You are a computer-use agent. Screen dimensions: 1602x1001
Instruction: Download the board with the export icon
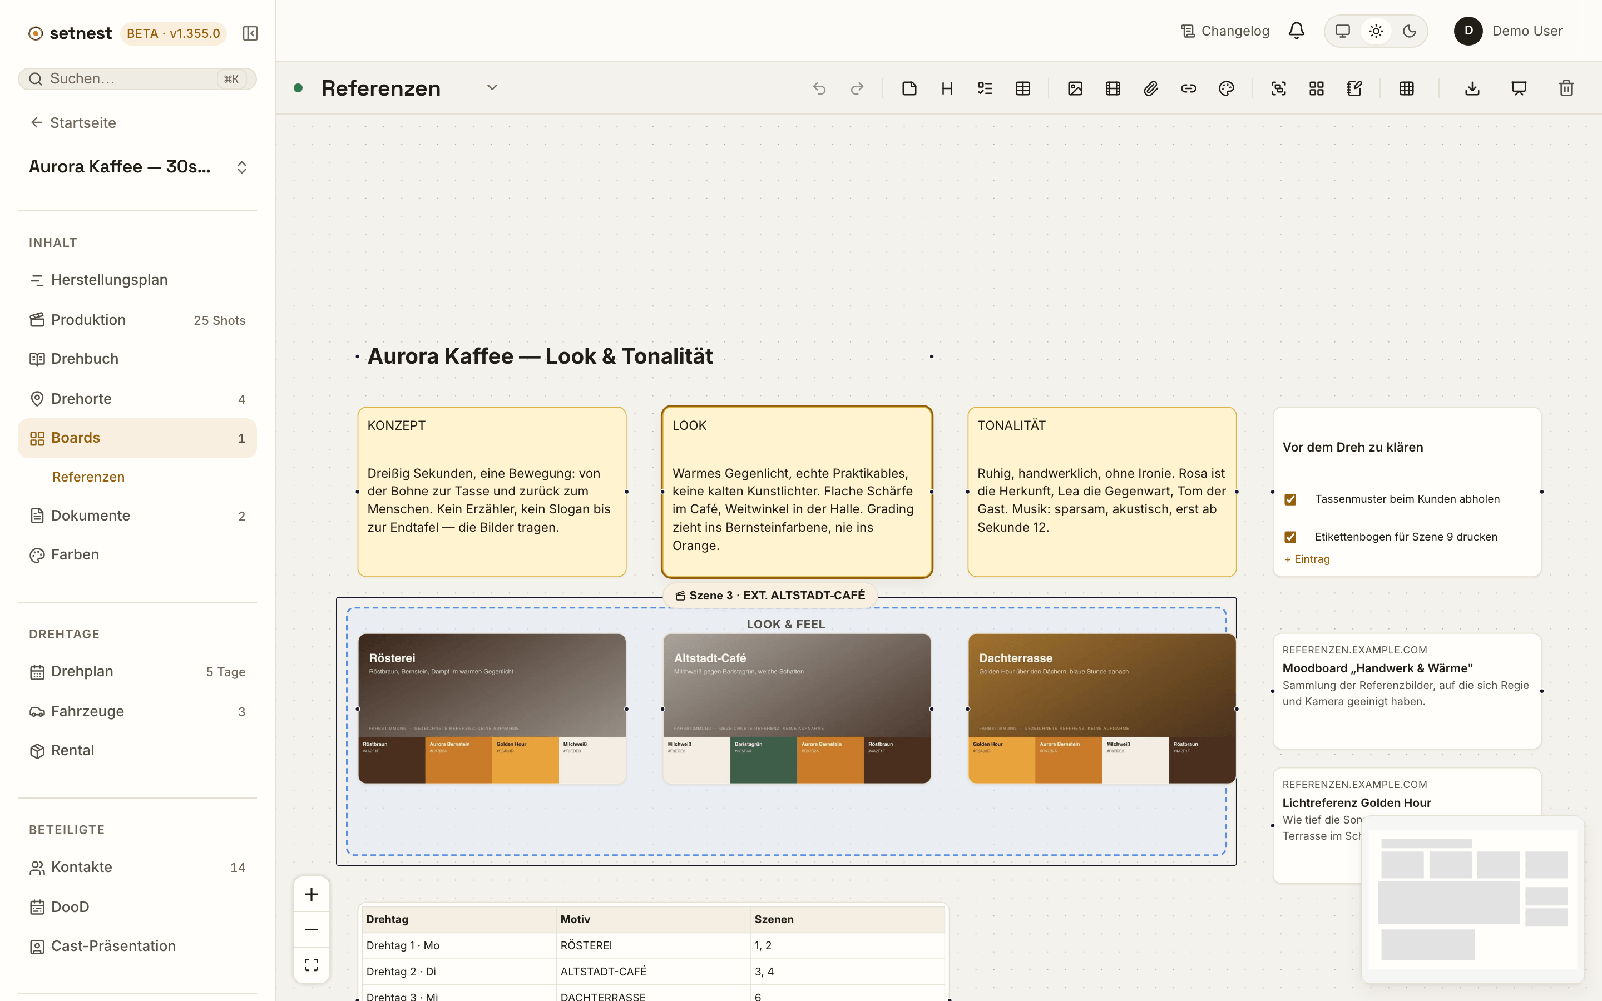[1472, 88]
